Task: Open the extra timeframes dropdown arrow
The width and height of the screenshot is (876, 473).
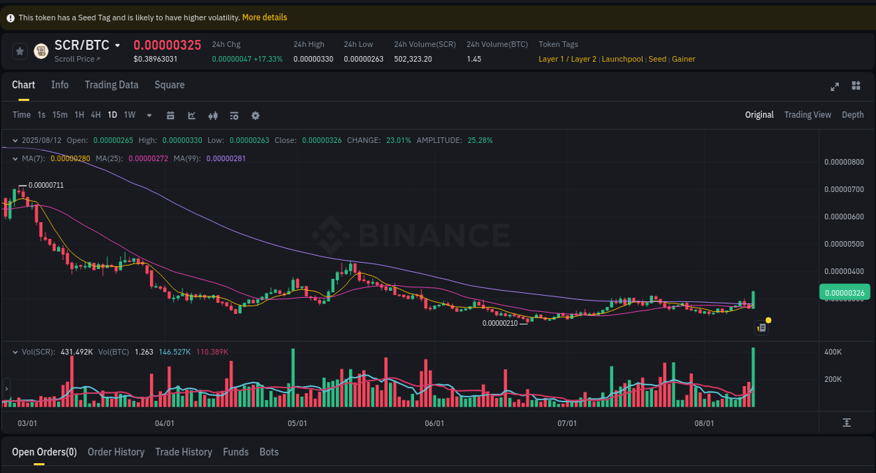Action: [x=149, y=115]
